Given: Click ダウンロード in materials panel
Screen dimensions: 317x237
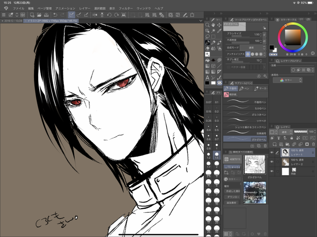Looking at the screenshot, I should click(x=233, y=197).
